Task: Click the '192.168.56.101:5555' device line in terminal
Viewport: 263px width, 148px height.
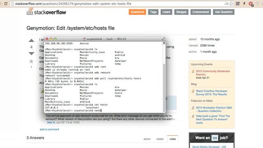Action: pos(67,44)
